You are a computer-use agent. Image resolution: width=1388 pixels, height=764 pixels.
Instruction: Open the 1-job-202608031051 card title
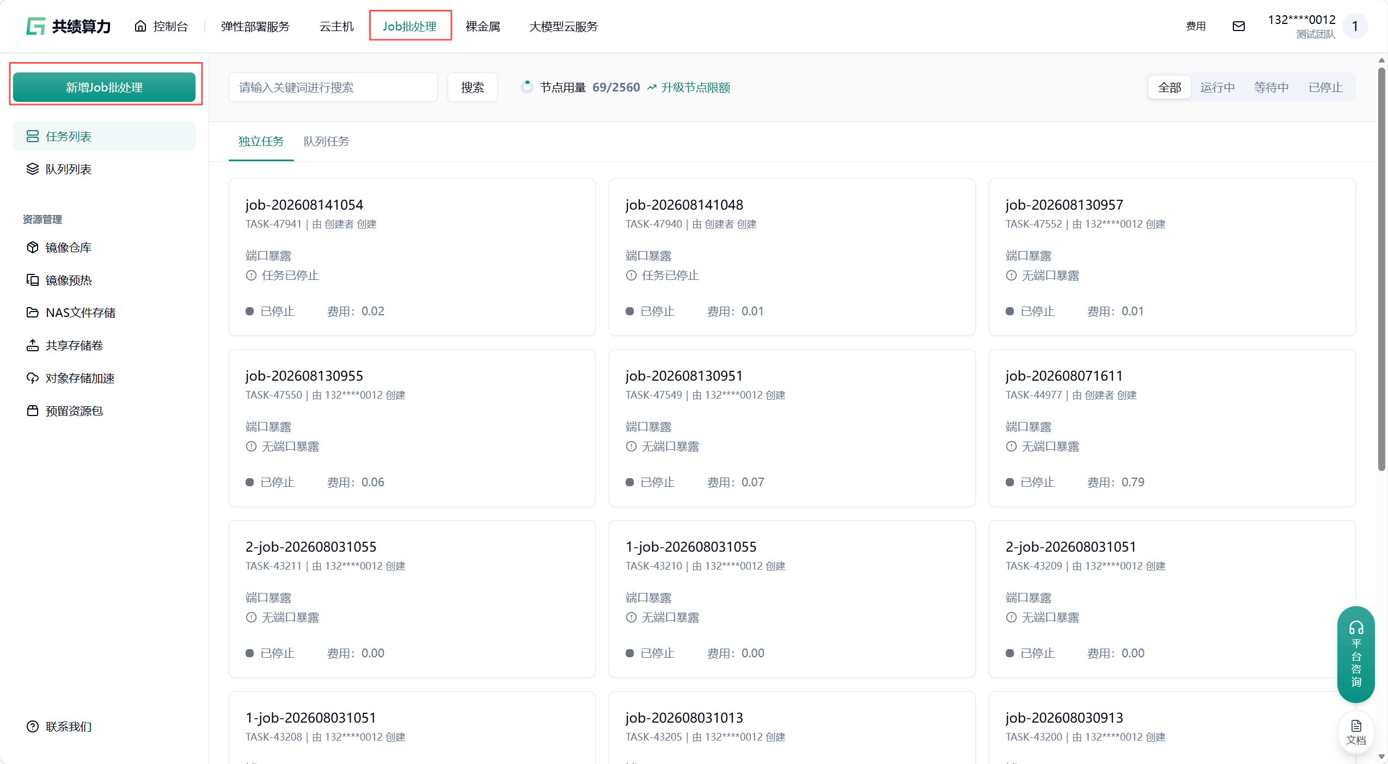tap(311, 718)
